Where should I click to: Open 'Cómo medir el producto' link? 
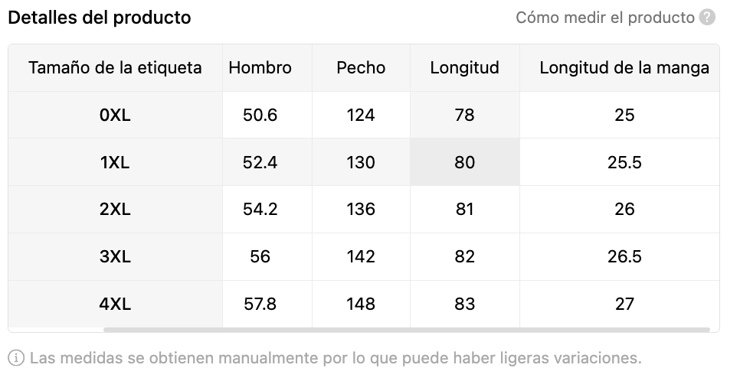(x=605, y=18)
